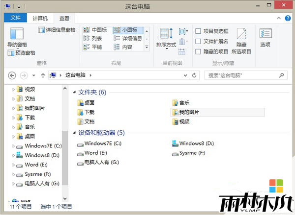The width and height of the screenshot is (295, 215).
Task: Select the 桌面 folder in main pane
Action: 86,103
